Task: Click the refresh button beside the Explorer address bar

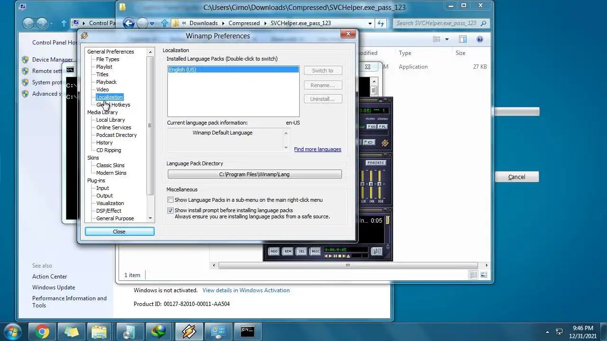Action: [381, 23]
